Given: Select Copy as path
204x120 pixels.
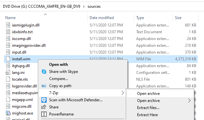Looking at the screenshot, I should coord(60,86).
